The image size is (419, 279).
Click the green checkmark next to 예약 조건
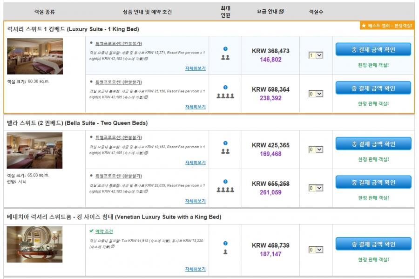pyautogui.click(x=92, y=231)
